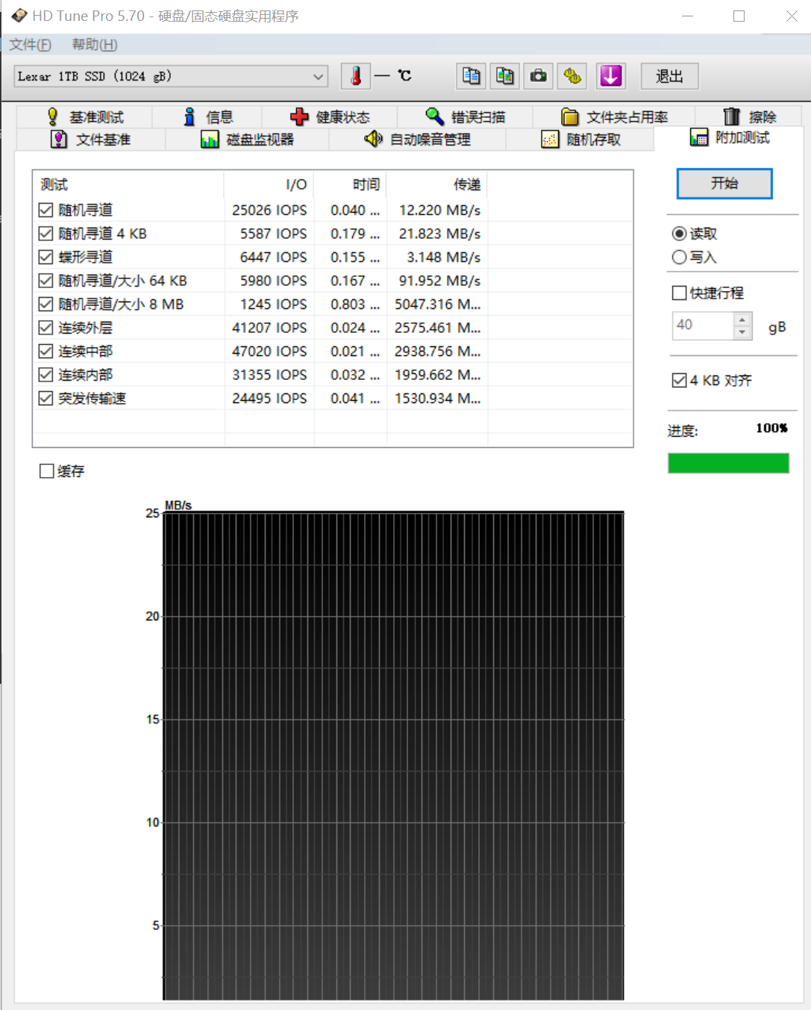Click the thermometer temperature icon
Image resolution: width=811 pixels, height=1010 pixels.
[356, 75]
